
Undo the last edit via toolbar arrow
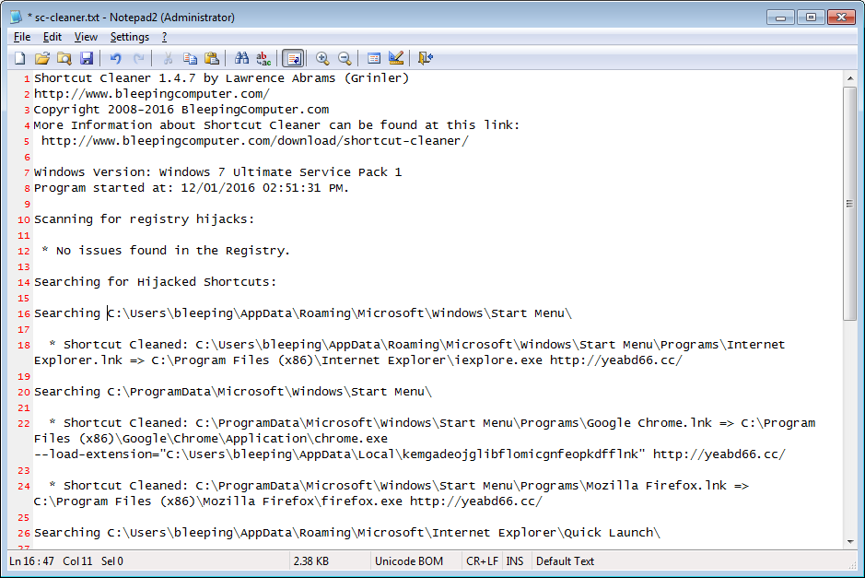(115, 58)
